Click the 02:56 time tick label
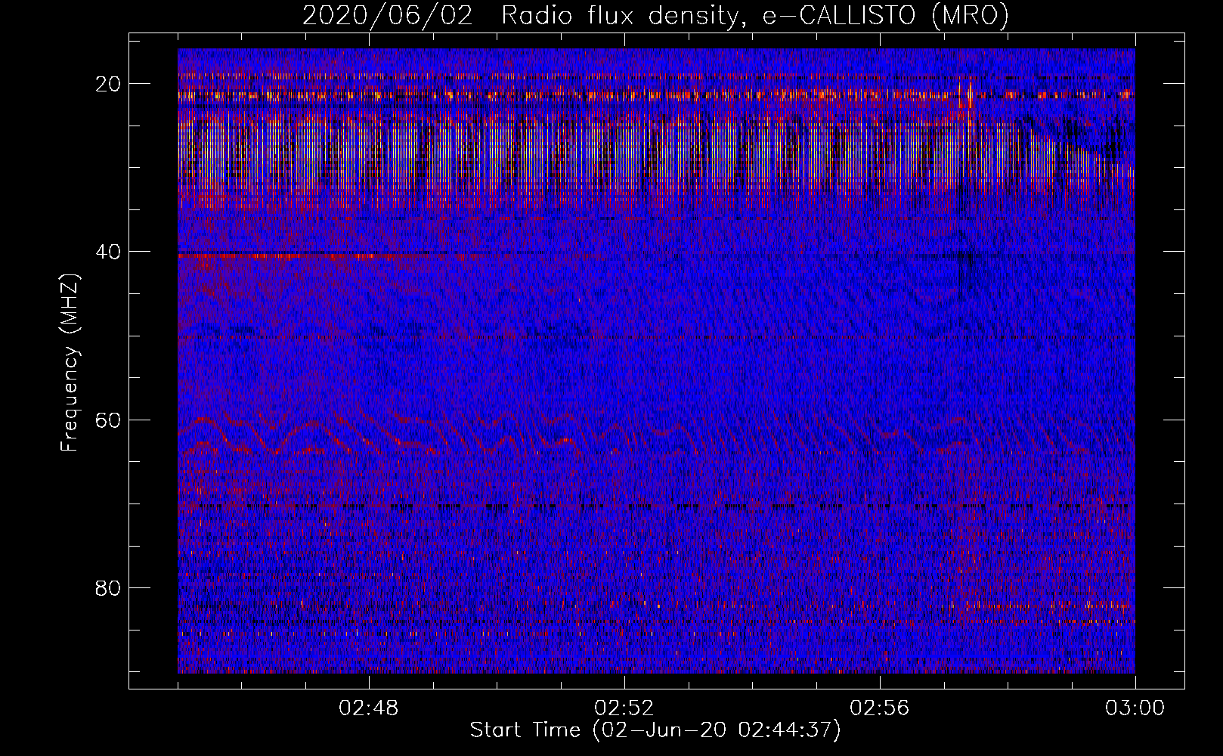Viewport: 1223px width, 756px height. [x=880, y=708]
